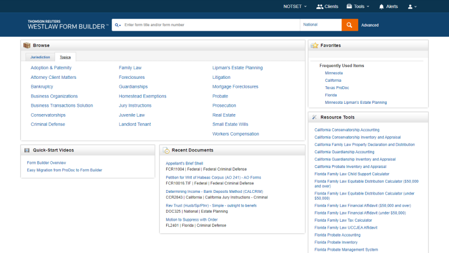The height and width of the screenshot is (253, 449).
Task: Open Texas ProDoc favorite
Action: (x=339, y=88)
